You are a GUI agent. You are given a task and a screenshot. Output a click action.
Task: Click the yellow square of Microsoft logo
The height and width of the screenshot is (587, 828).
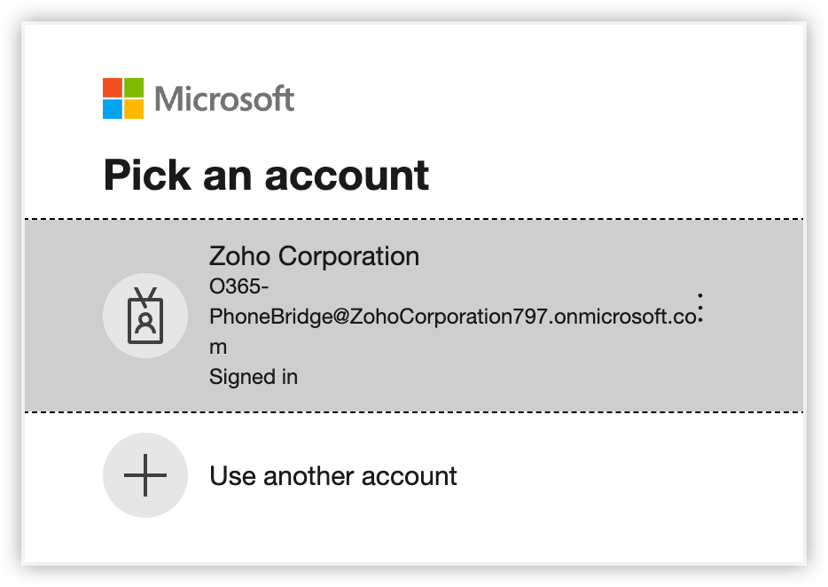134,109
